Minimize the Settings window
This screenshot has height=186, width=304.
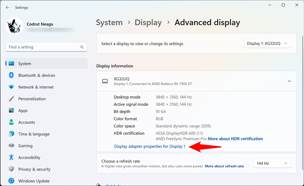pyautogui.click(x=270, y=5)
